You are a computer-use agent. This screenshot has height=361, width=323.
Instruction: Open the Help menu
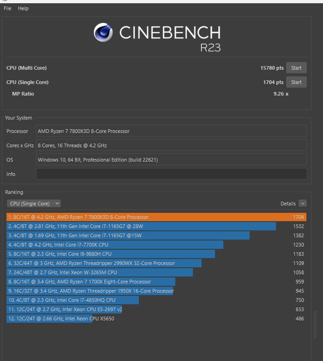tap(23, 8)
